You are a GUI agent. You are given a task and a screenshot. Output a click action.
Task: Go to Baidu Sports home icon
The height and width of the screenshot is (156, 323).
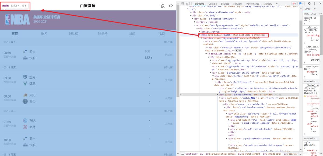163,6
